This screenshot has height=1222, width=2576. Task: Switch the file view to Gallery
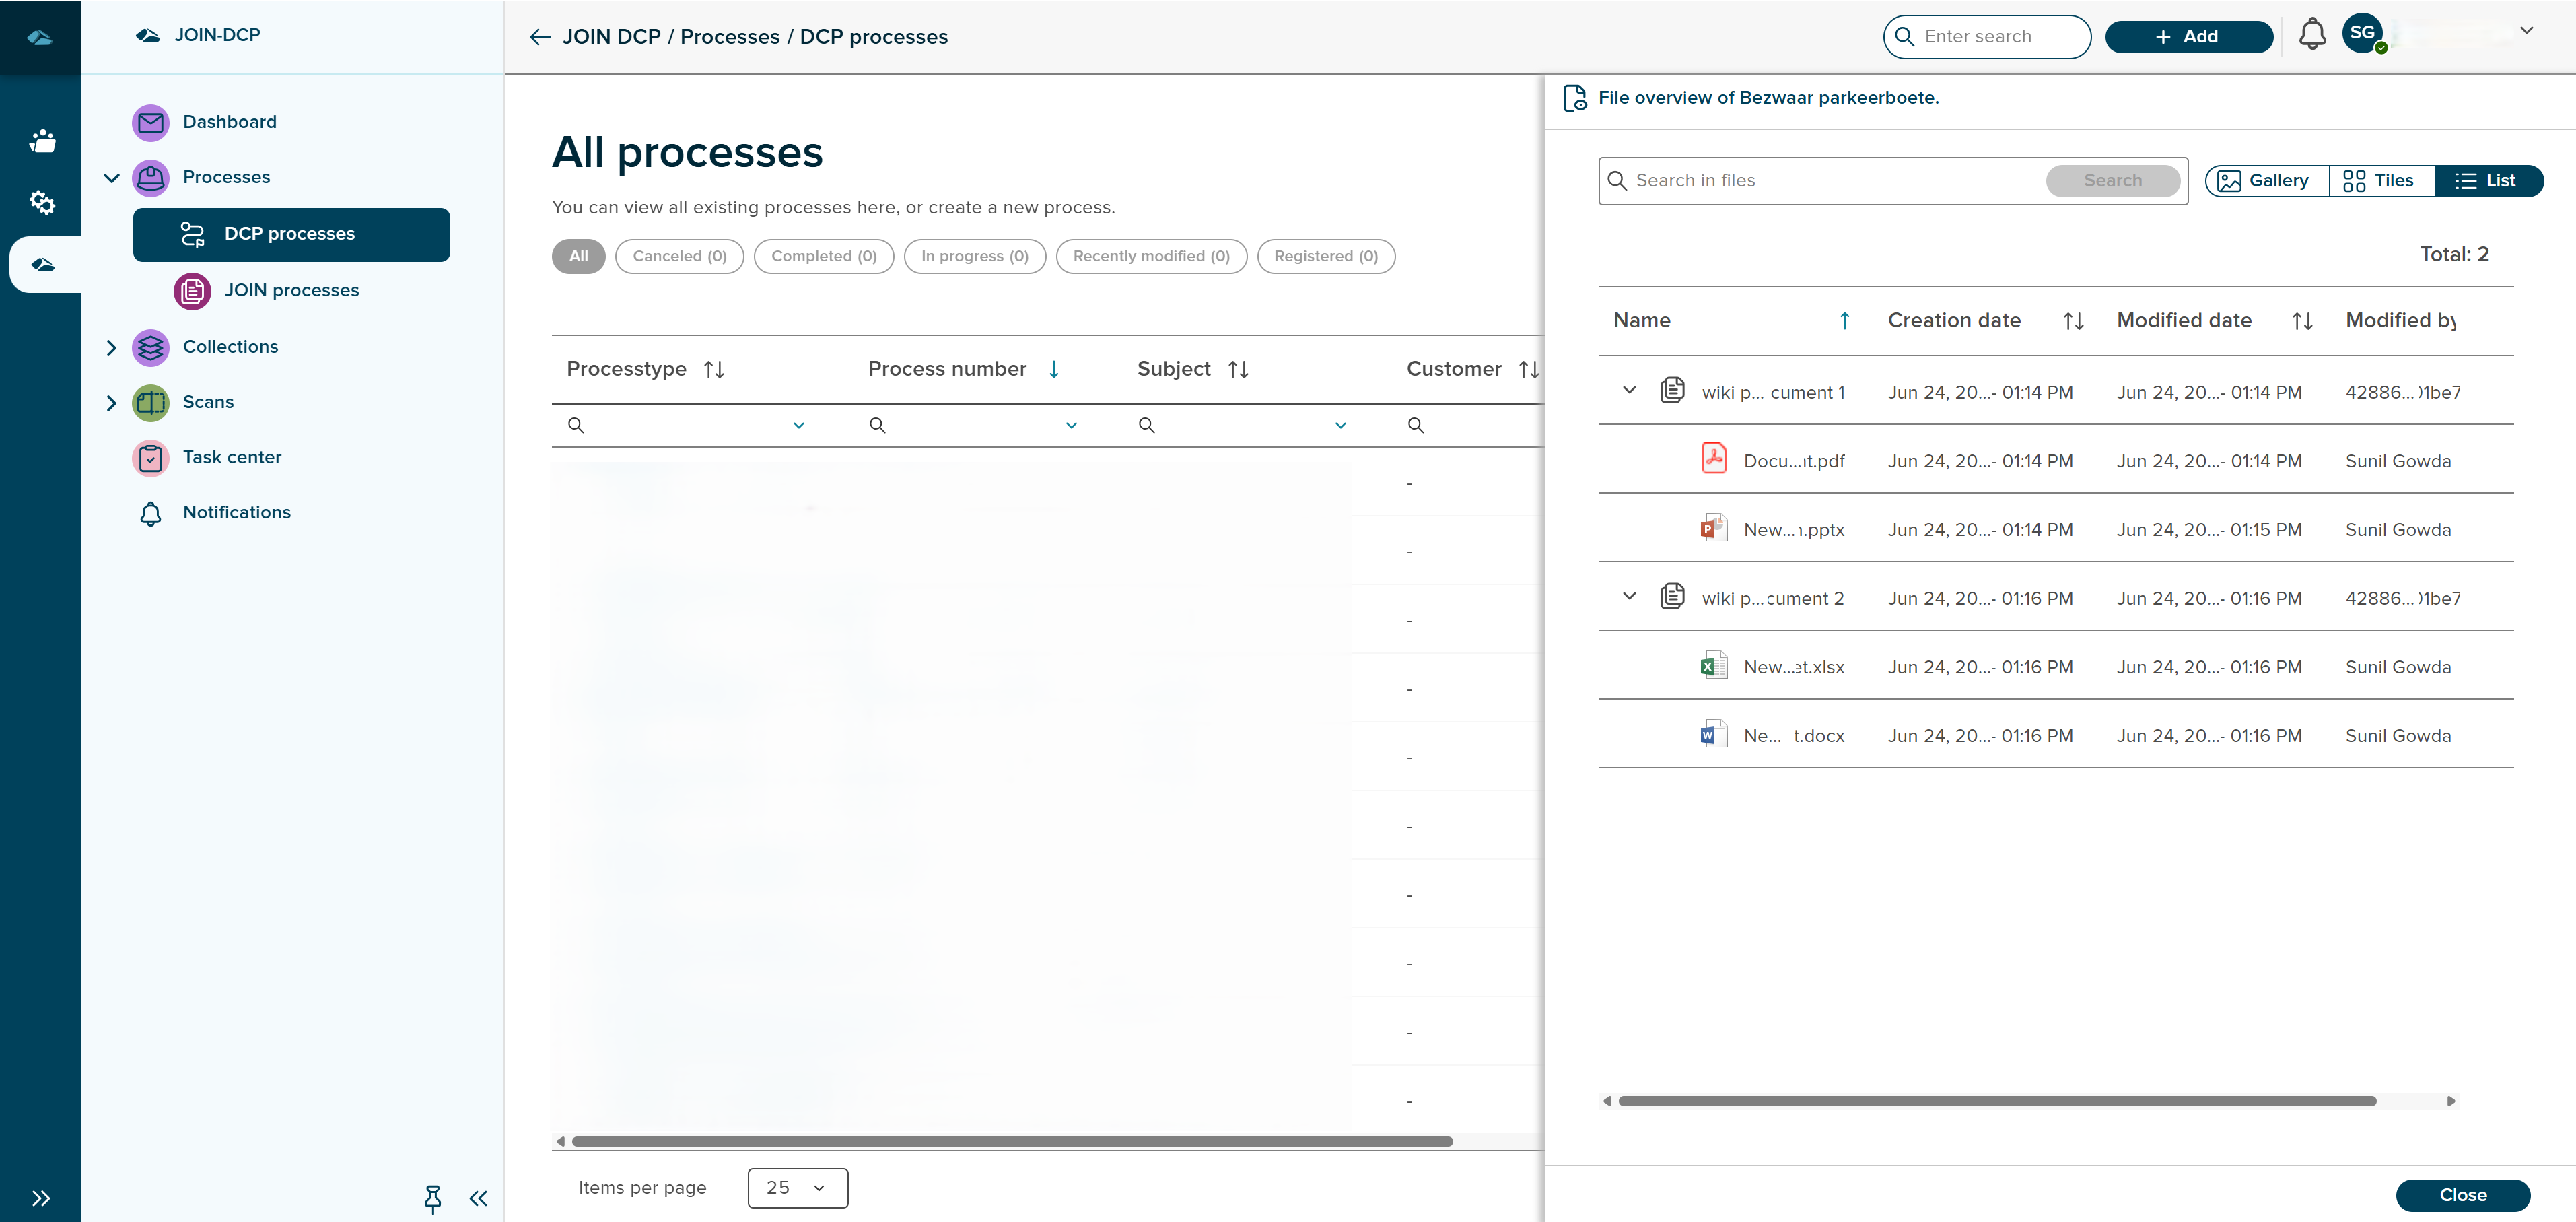pos(2265,180)
